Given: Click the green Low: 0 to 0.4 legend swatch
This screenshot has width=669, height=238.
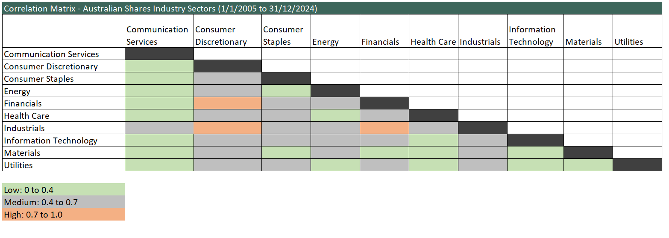Looking at the screenshot, I should tap(63, 190).
